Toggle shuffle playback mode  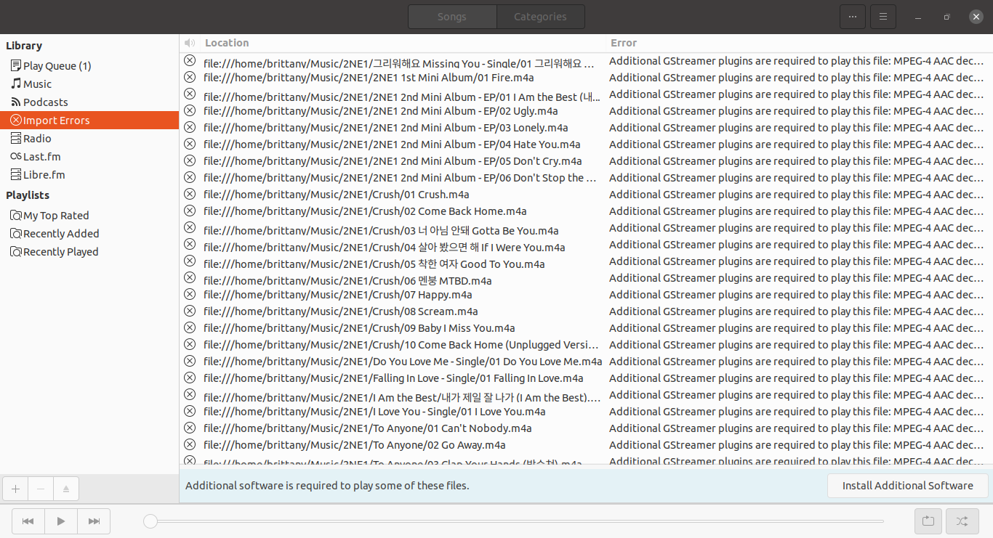click(x=962, y=521)
